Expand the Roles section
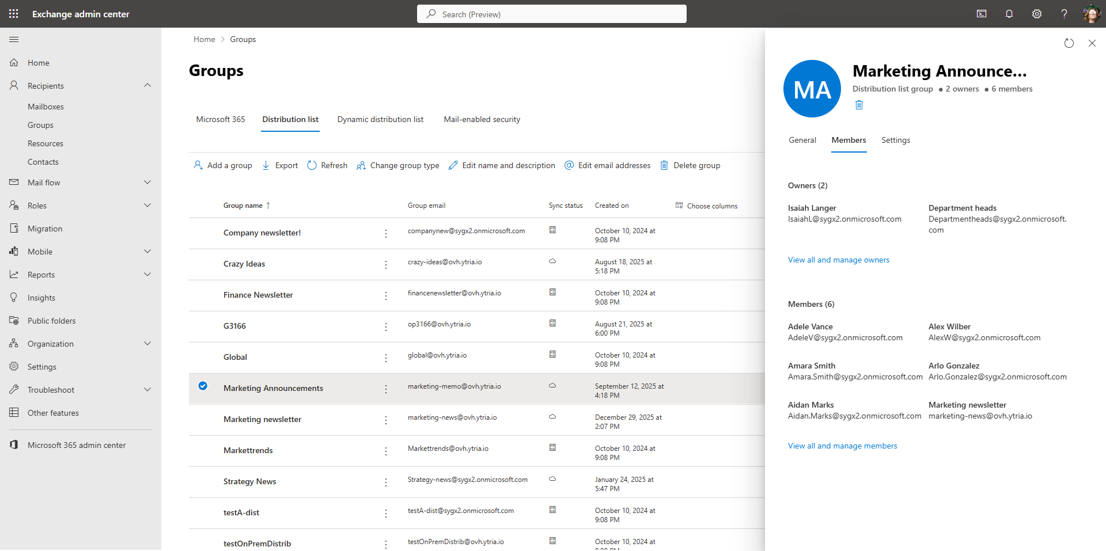1106x551 pixels. point(147,206)
